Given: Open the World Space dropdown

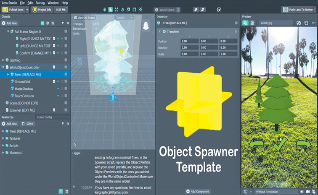Looking at the screenshot, I should pyautogui.click(x=167, y=10).
